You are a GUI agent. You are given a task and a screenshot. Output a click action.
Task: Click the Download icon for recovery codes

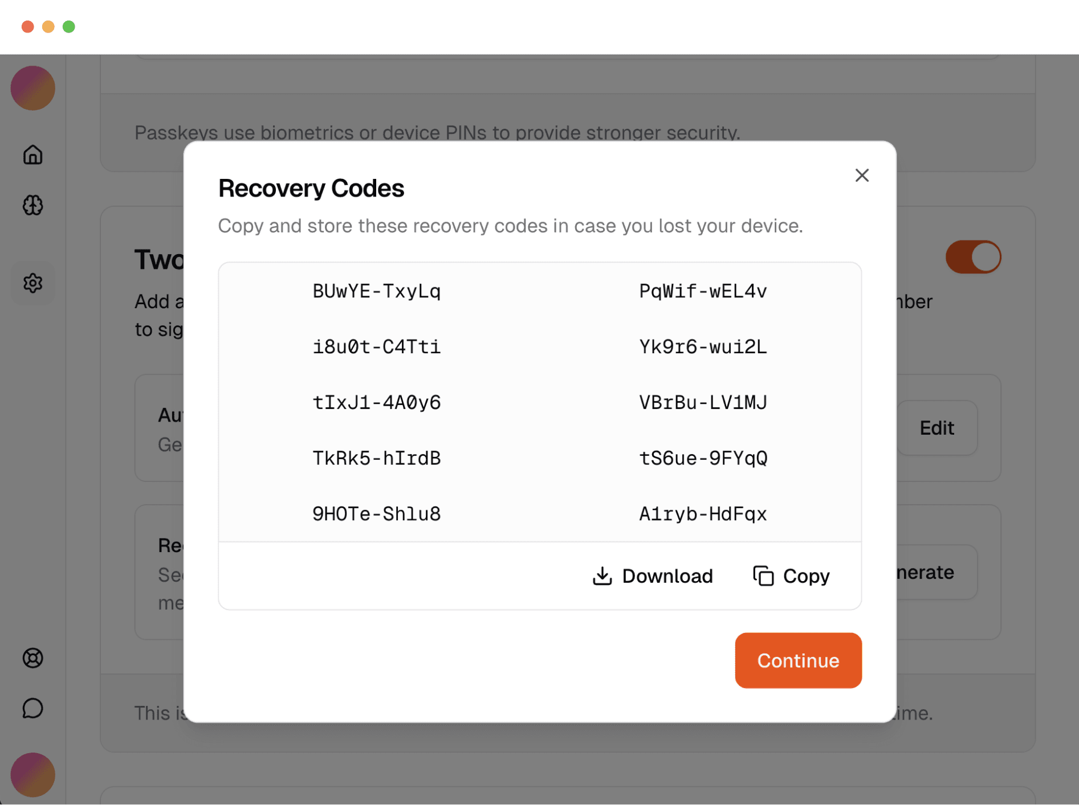[602, 575]
